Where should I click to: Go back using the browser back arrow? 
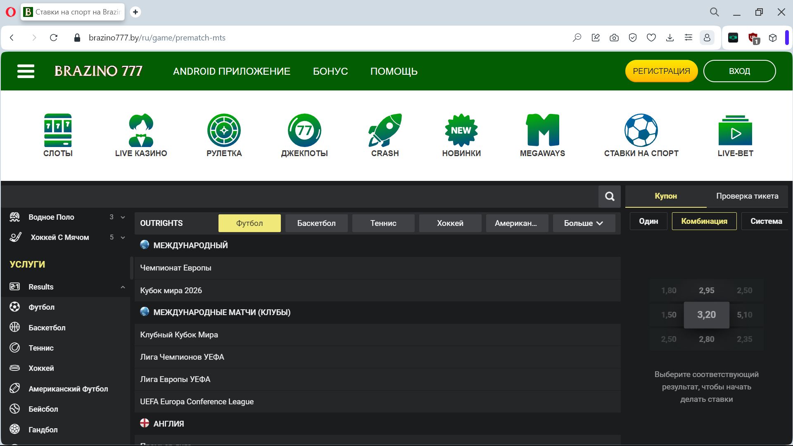tap(12, 38)
